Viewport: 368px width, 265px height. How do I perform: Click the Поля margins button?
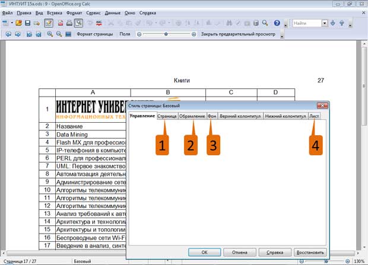[125, 34]
